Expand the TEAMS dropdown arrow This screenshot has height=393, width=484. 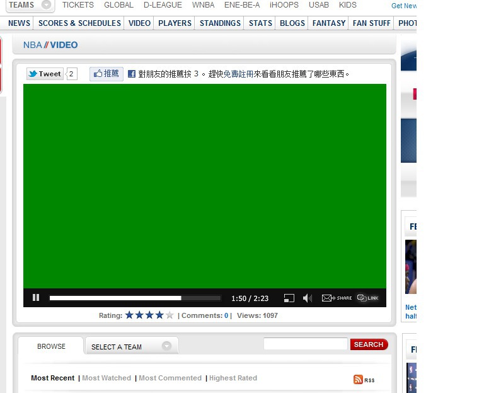click(x=46, y=5)
